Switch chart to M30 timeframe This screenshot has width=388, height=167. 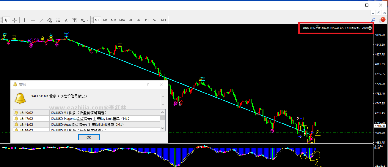click(122, 20)
